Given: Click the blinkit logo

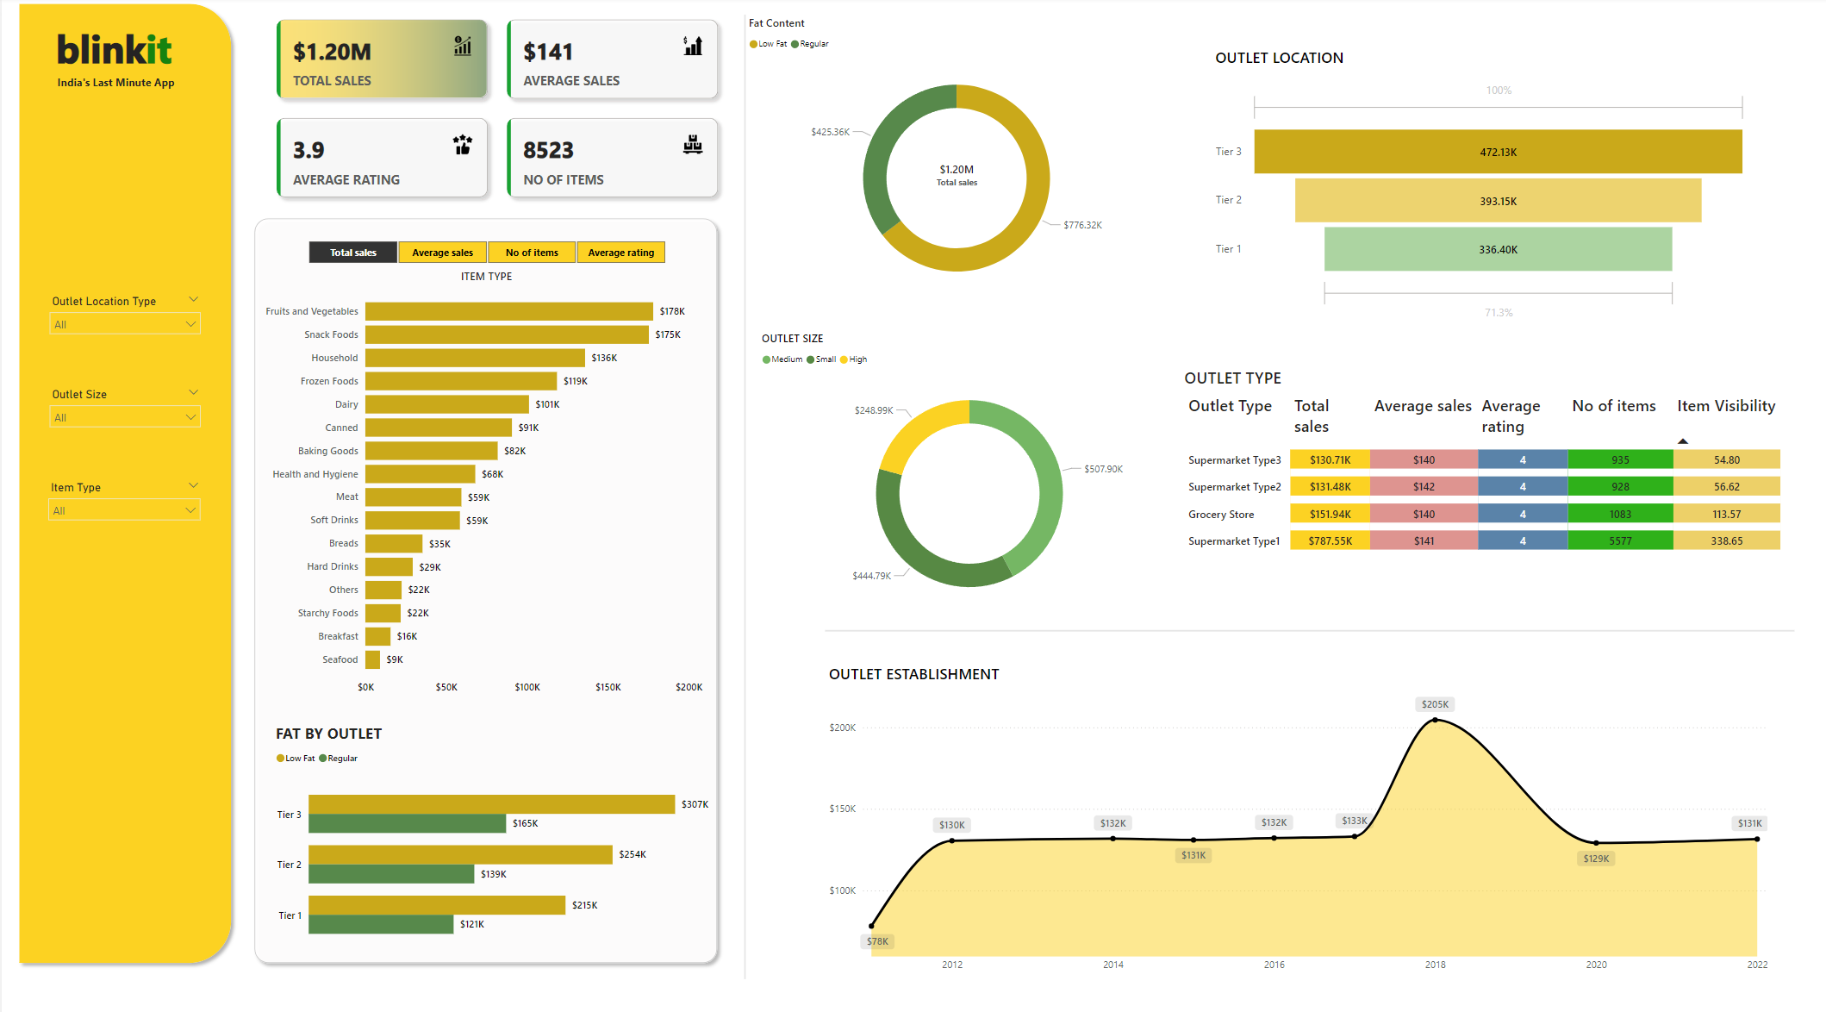Looking at the screenshot, I should pos(115,50).
